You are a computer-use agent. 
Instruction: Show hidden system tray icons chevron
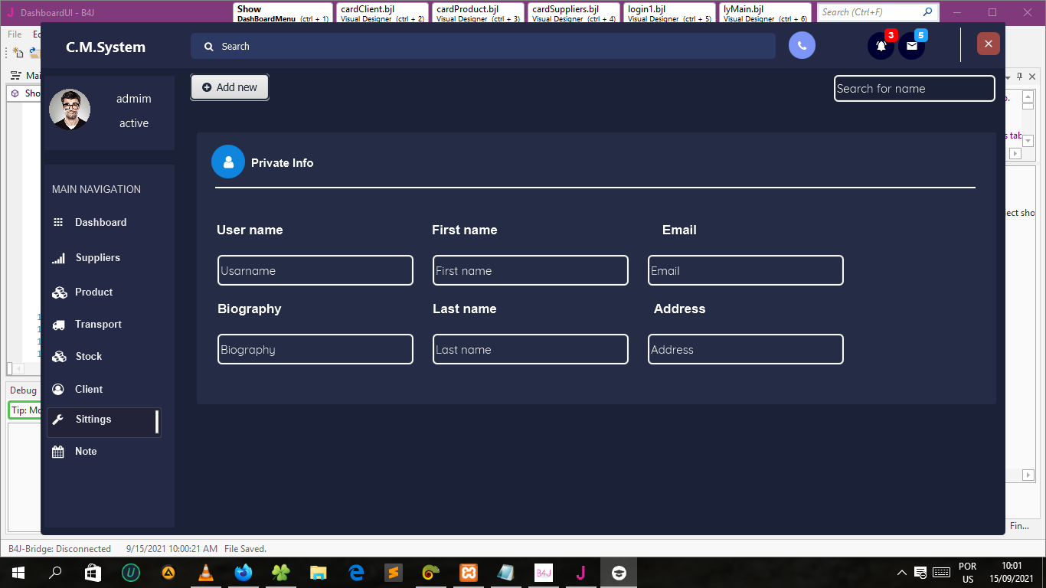tap(902, 573)
